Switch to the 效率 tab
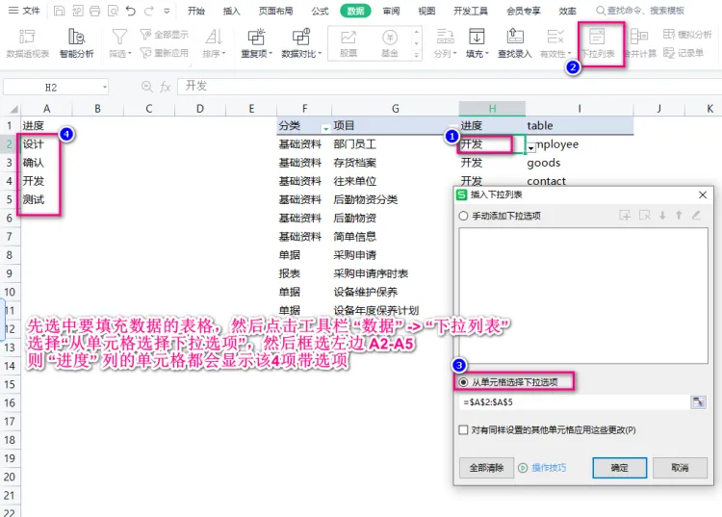This screenshot has width=722, height=517. pyautogui.click(x=567, y=11)
